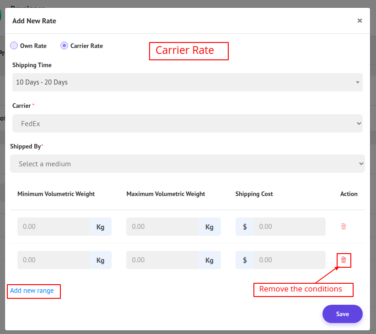The height and width of the screenshot is (334, 376).
Task: Click the dollar sign in first row
Action: pyautogui.click(x=245, y=227)
